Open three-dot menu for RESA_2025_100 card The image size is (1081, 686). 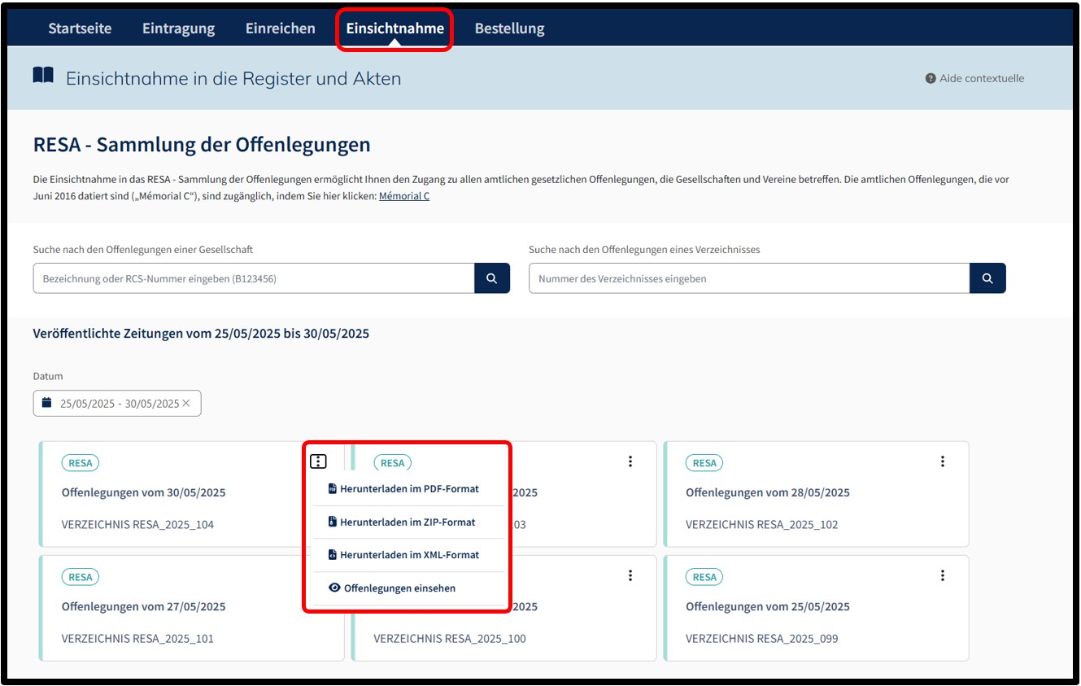pyautogui.click(x=630, y=575)
